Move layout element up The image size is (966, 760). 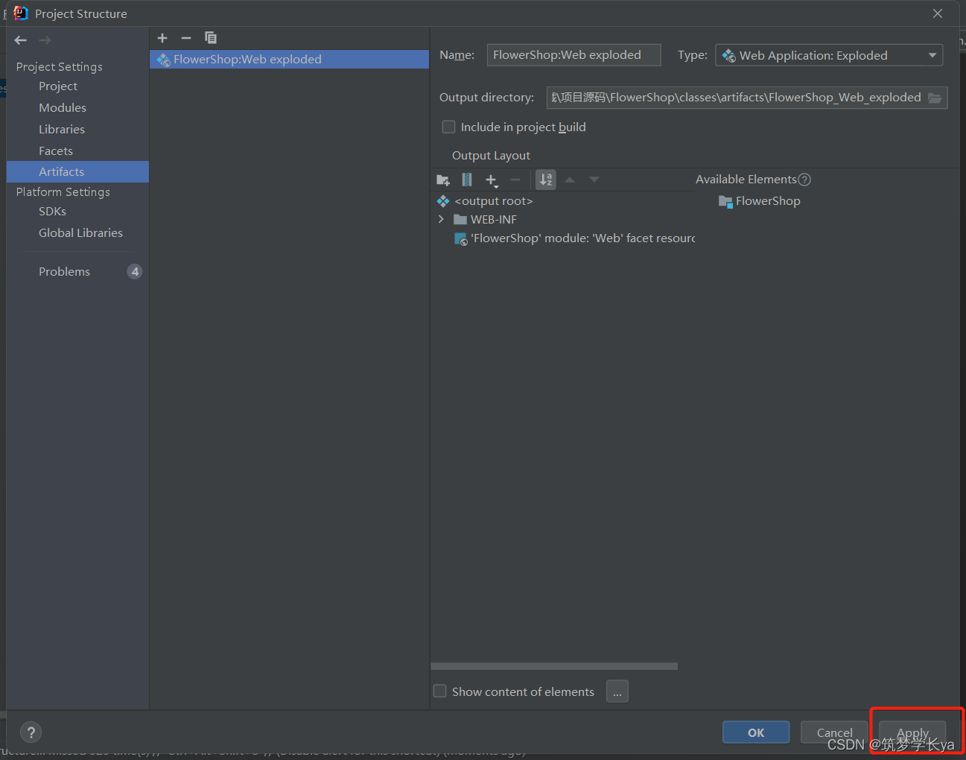coord(570,180)
